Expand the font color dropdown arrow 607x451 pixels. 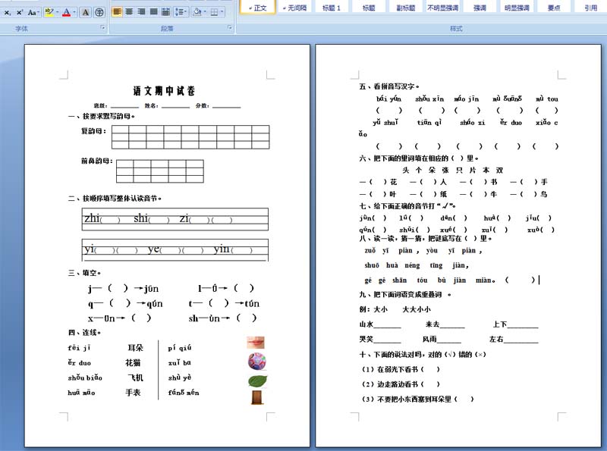[74, 12]
